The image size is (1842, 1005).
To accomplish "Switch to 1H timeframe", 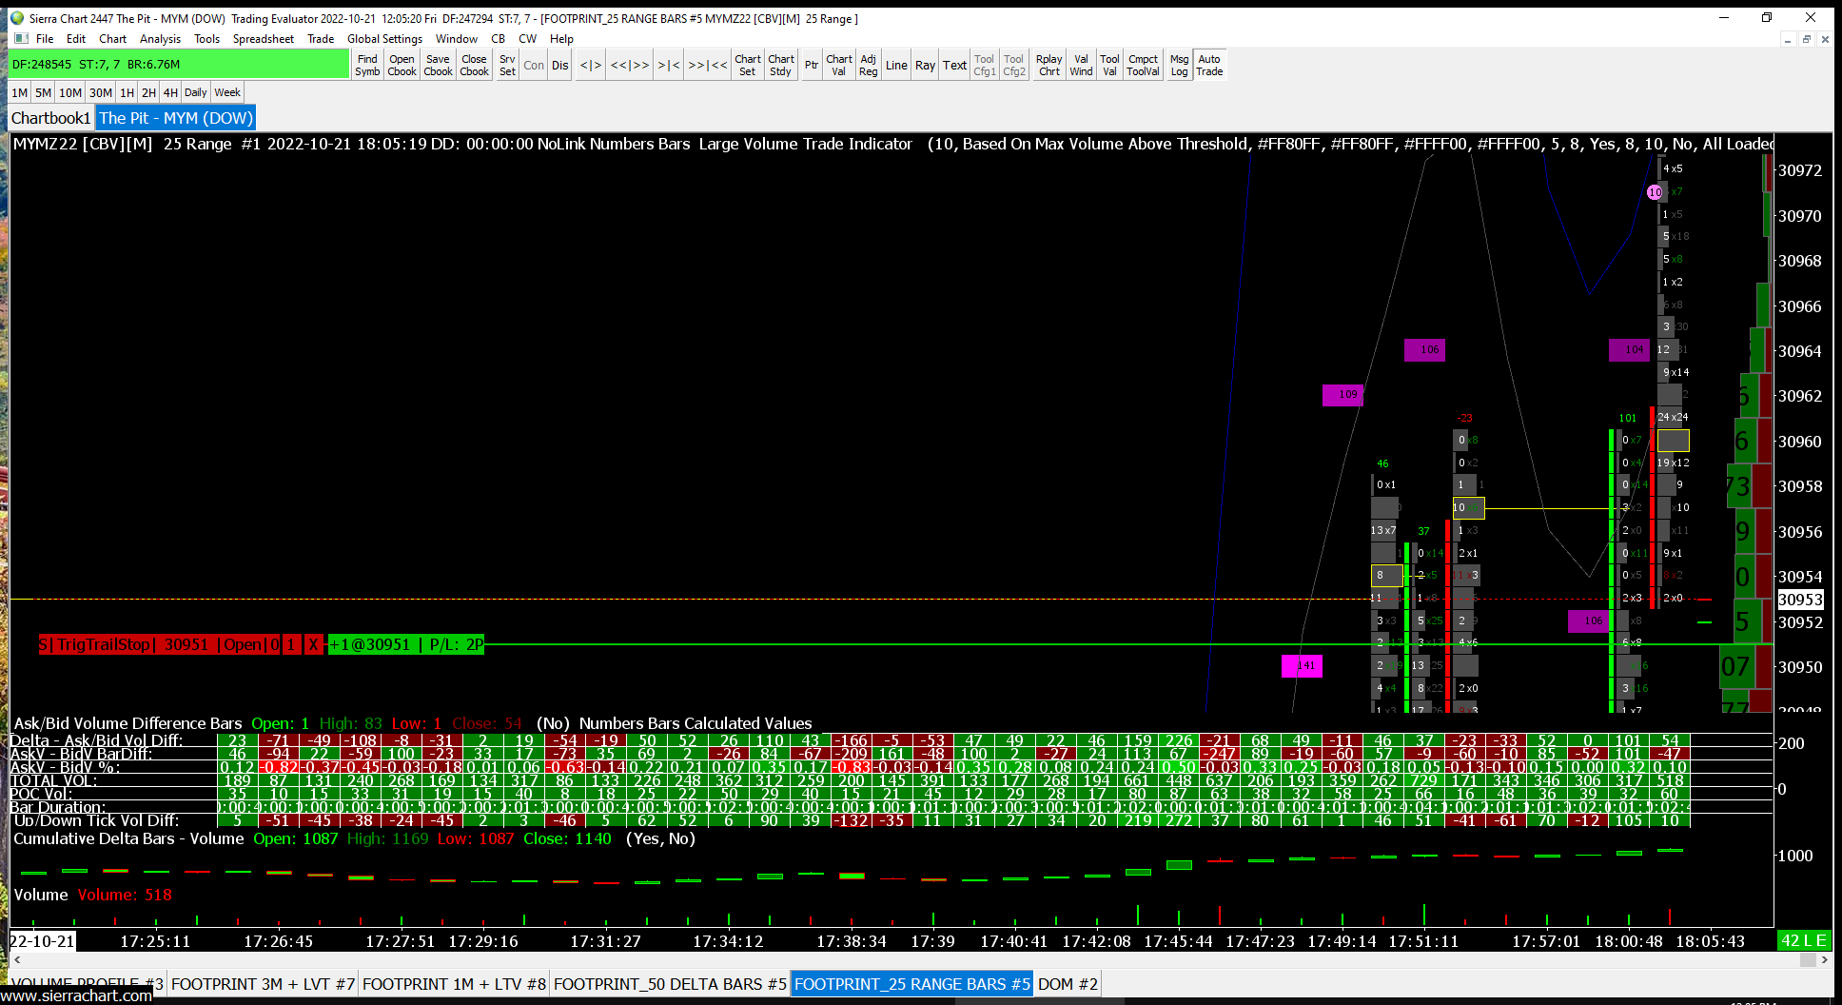I will [127, 92].
